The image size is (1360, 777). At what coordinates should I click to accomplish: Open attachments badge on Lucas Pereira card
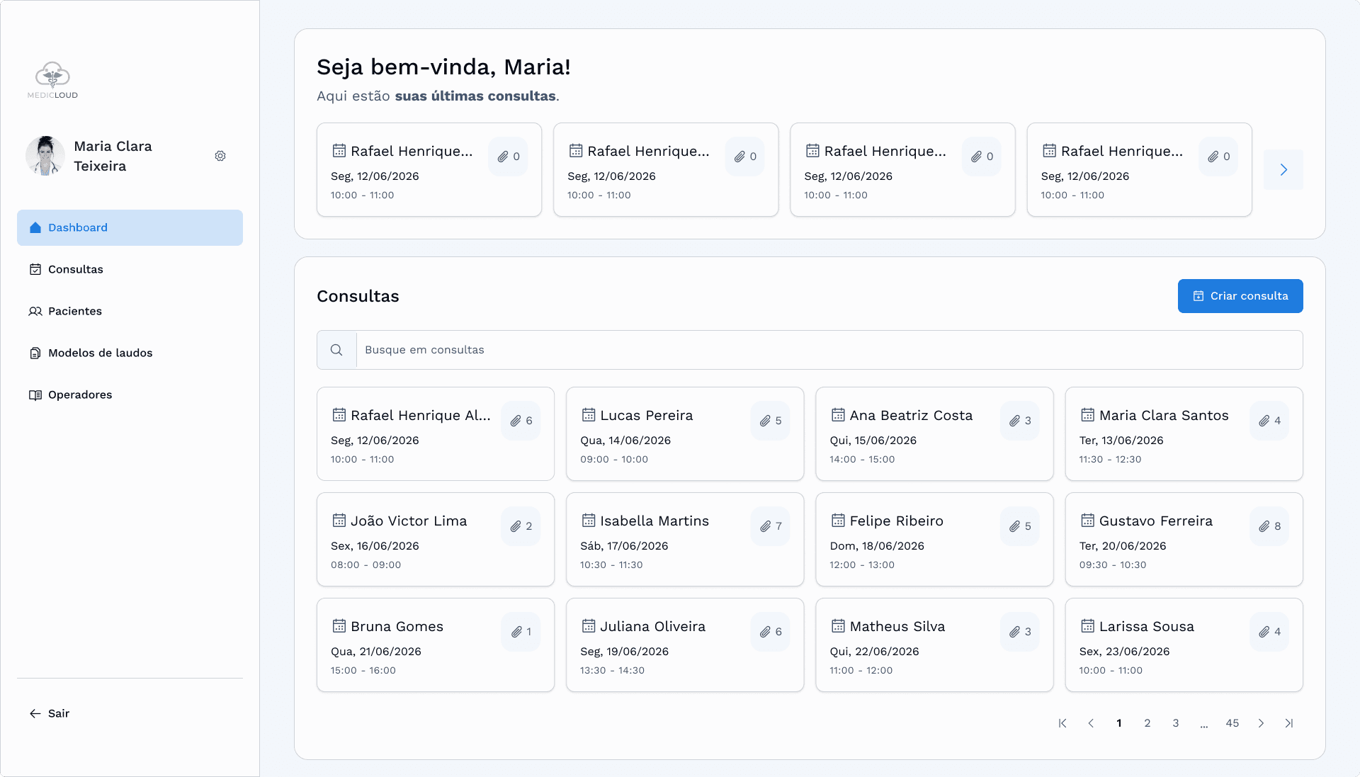pyautogui.click(x=770, y=421)
